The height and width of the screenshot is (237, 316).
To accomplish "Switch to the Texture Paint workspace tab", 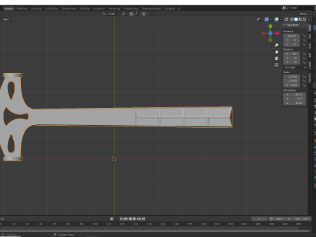I will point(68,9).
